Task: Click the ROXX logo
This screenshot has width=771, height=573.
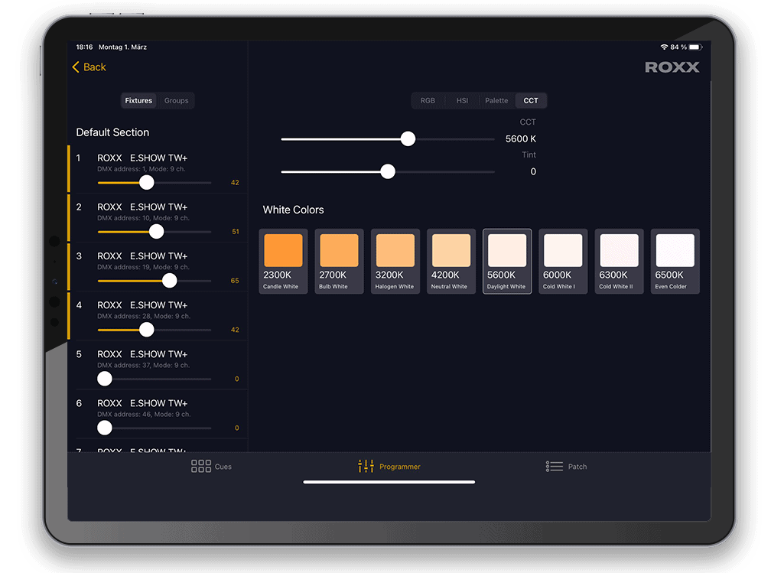Action: point(672,67)
